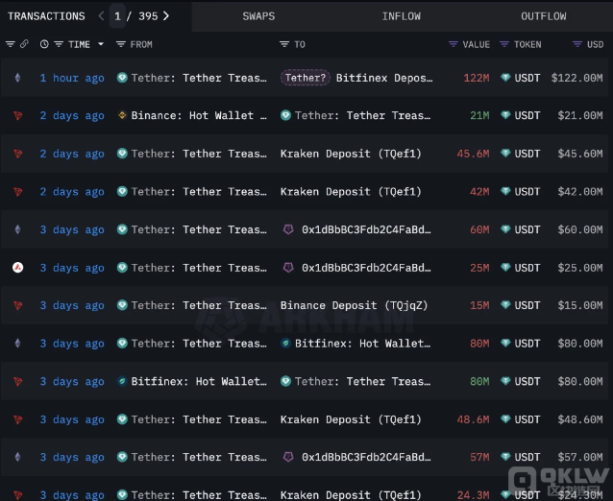Click the chain filter icon in header

[x=11, y=44]
